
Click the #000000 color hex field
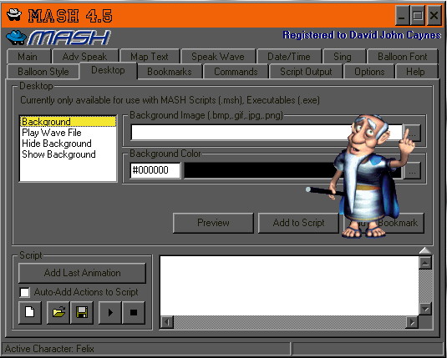coord(155,170)
